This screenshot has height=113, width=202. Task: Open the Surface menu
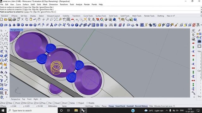coord(26,4)
